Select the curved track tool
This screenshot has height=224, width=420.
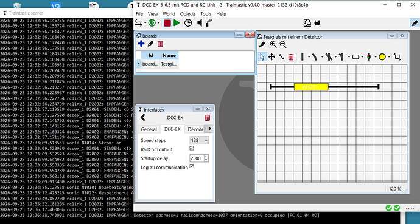(315, 57)
